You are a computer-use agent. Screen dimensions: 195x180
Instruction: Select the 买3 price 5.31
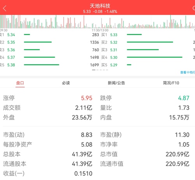tap(114, 50)
